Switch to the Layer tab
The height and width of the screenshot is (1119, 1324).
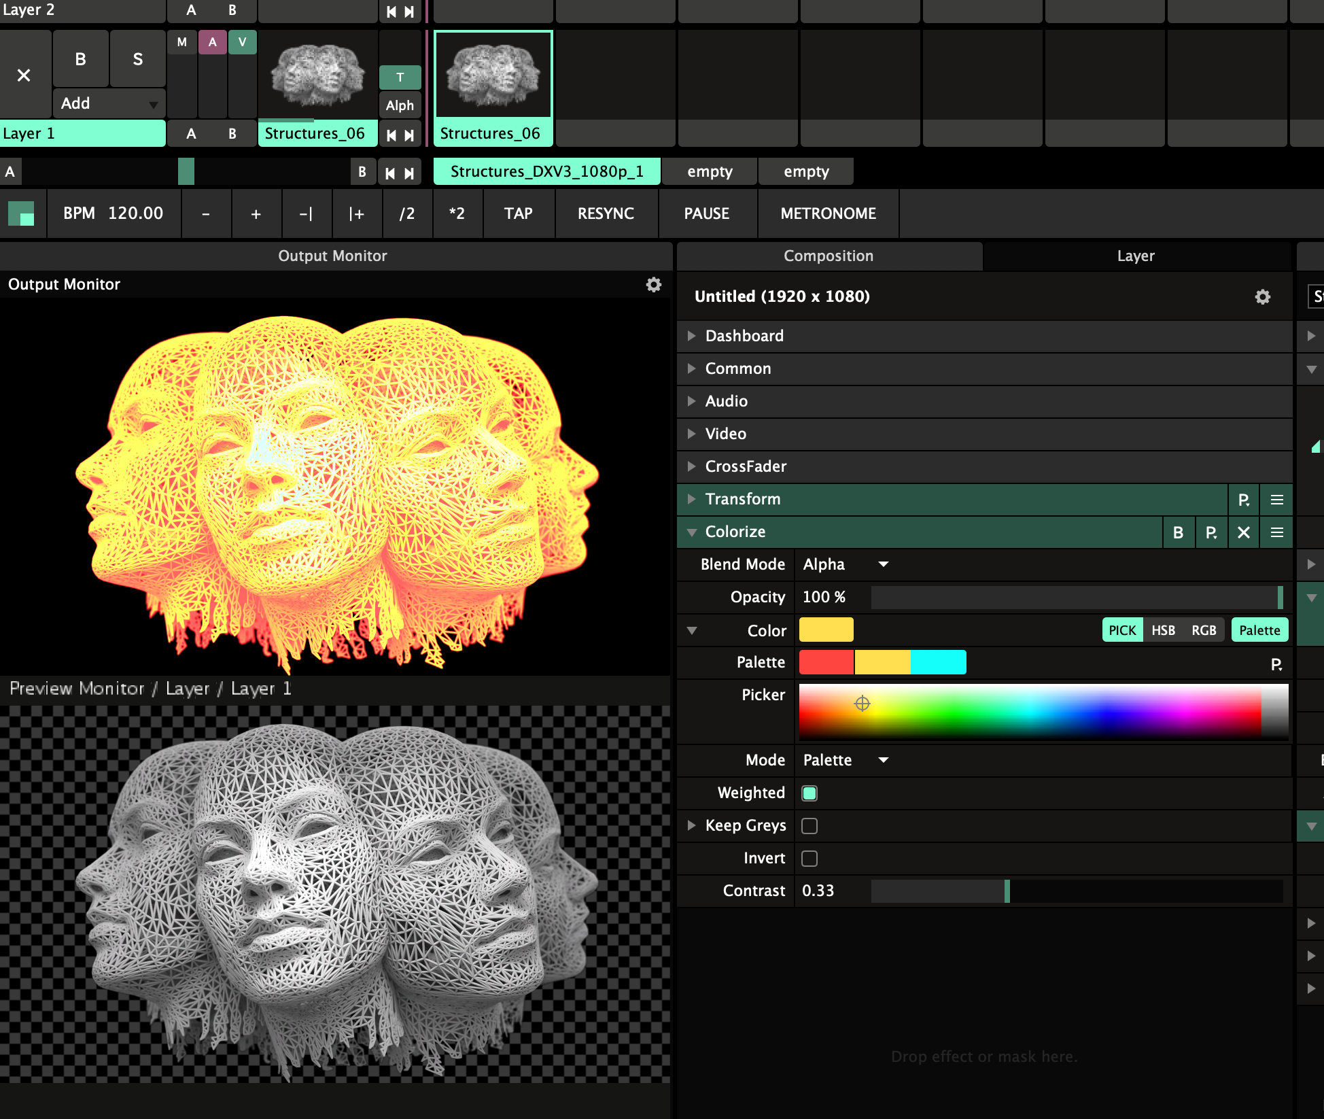pyautogui.click(x=1135, y=256)
